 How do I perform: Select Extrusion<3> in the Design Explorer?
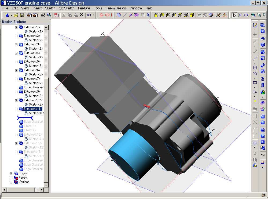tap(32, 44)
